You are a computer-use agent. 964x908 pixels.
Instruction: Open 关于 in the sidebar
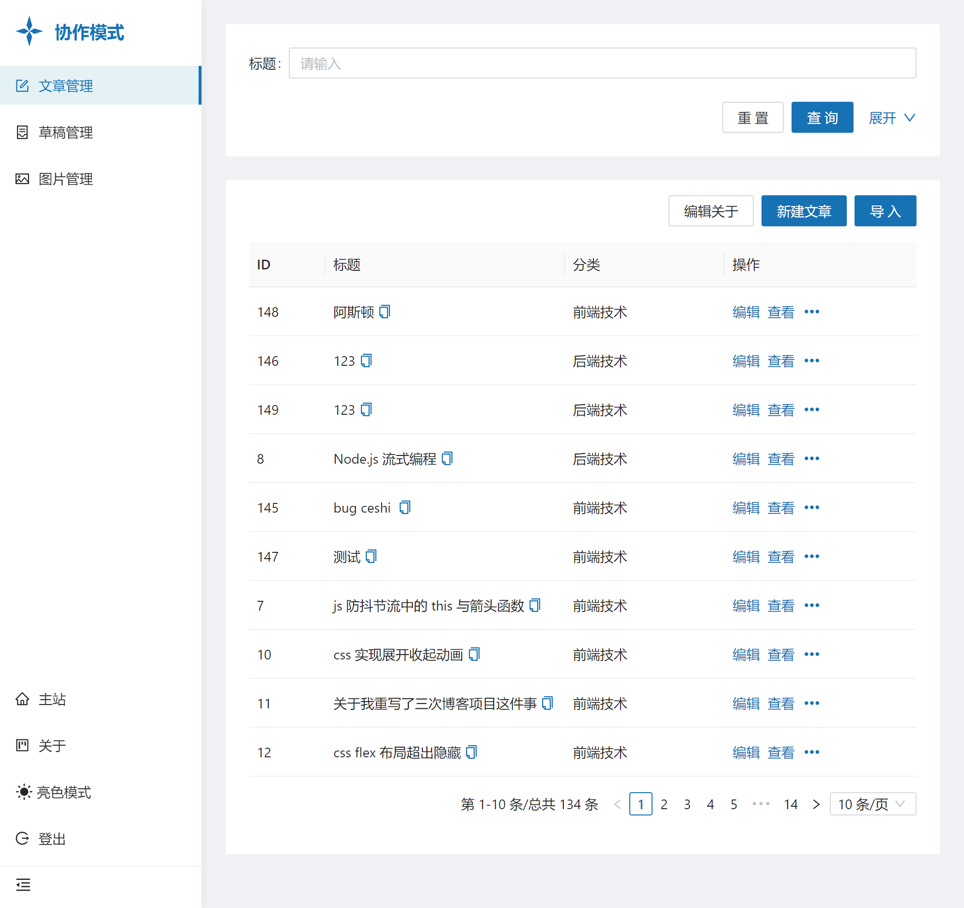101,746
